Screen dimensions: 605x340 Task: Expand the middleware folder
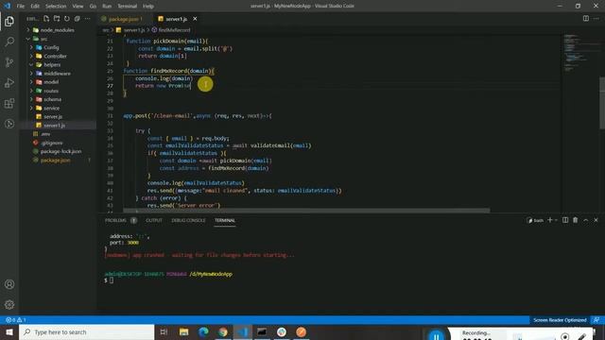[58, 74]
